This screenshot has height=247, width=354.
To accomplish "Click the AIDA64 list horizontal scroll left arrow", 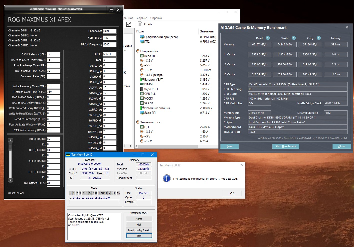I will point(136,146).
